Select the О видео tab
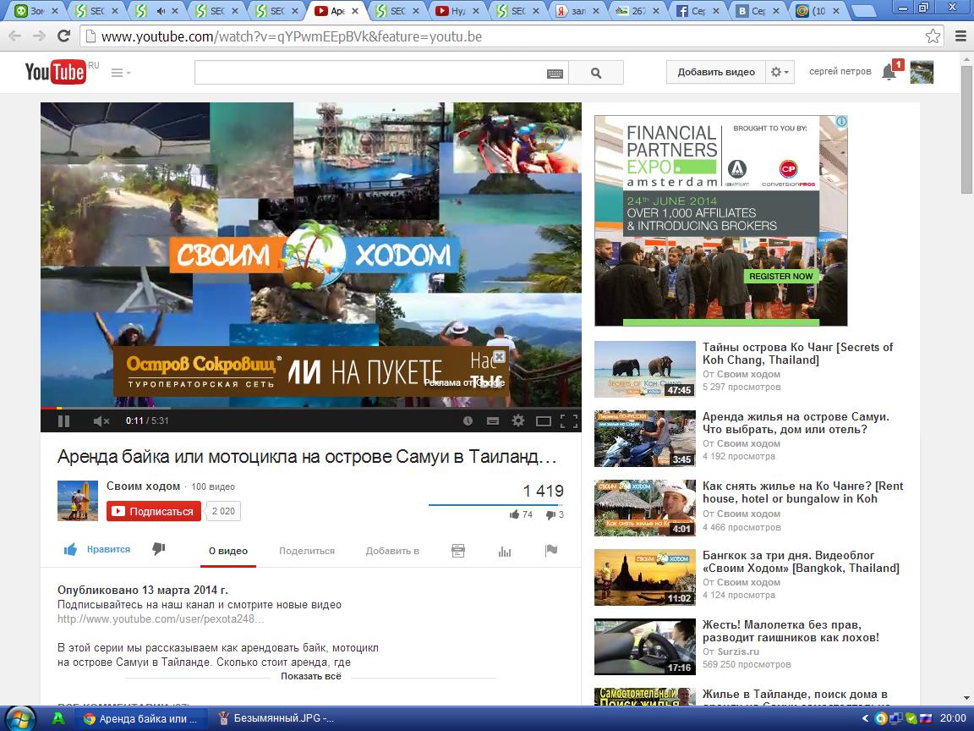The height and width of the screenshot is (731, 974). point(228,551)
